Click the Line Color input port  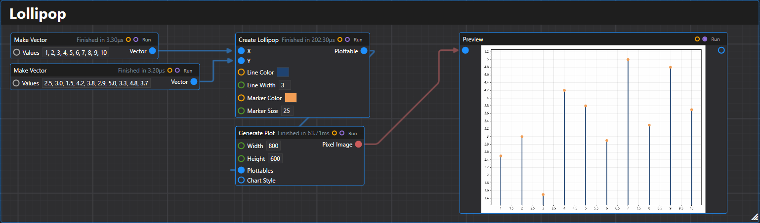(241, 73)
